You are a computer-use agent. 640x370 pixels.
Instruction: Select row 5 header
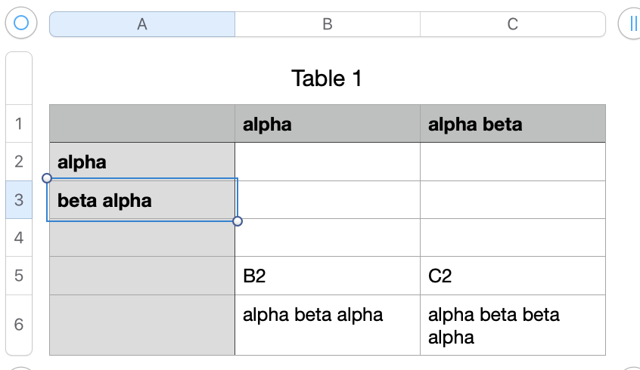pos(19,276)
